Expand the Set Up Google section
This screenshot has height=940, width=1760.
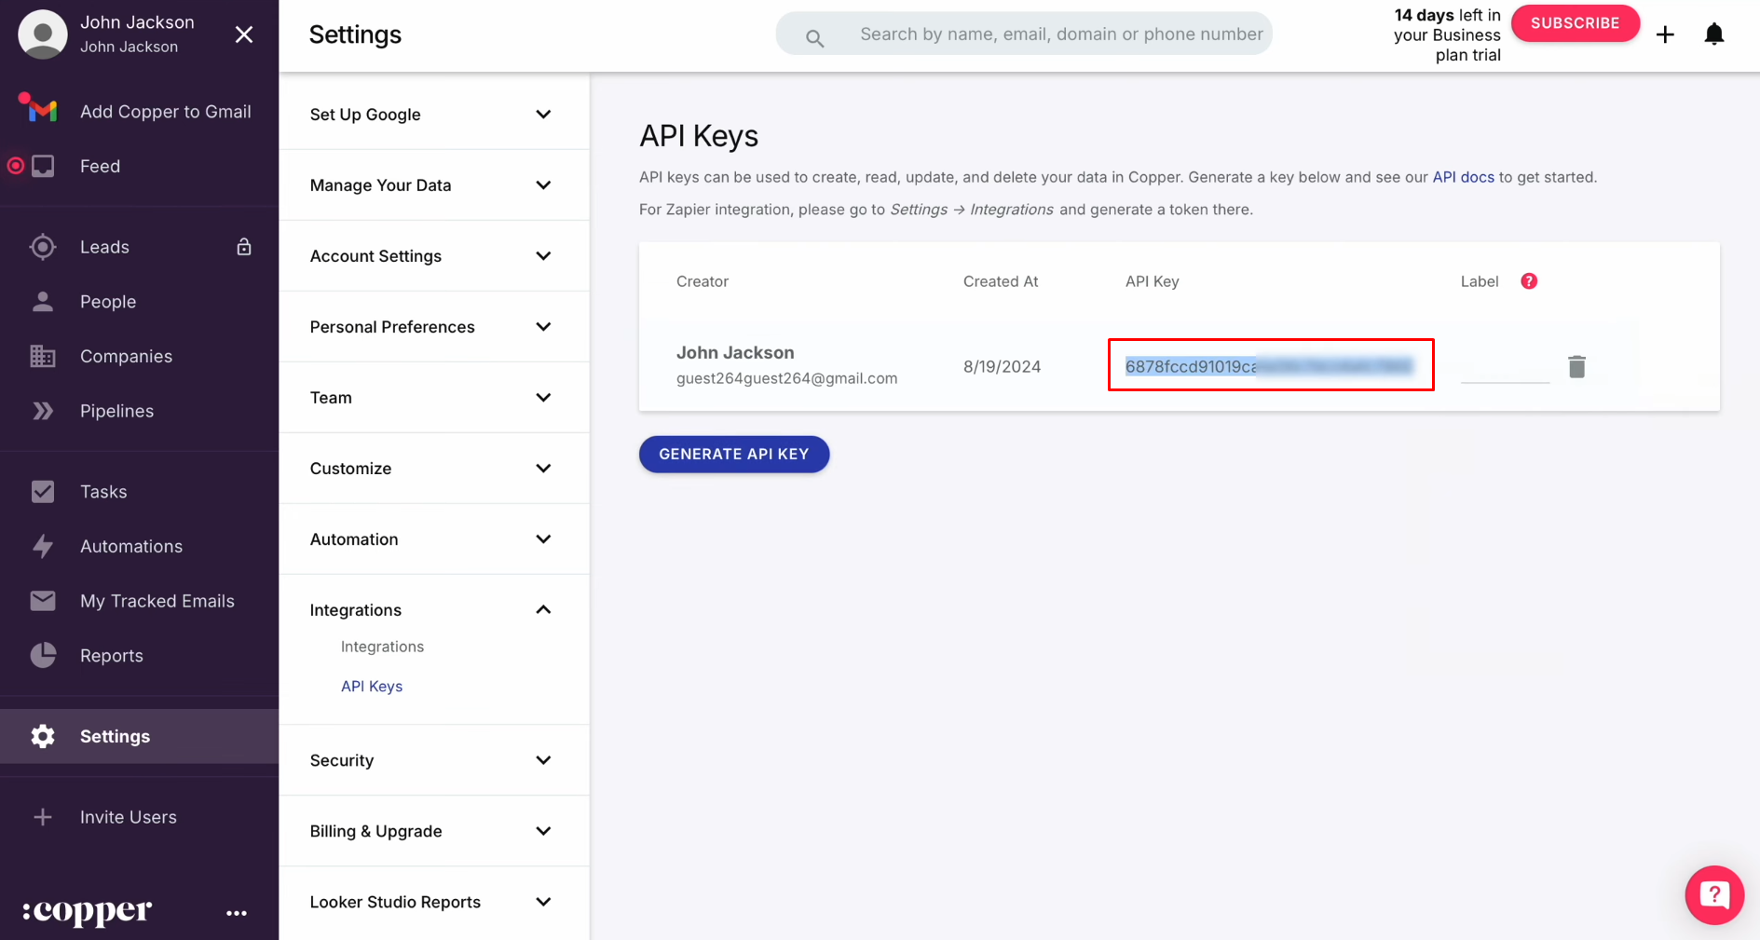(434, 115)
